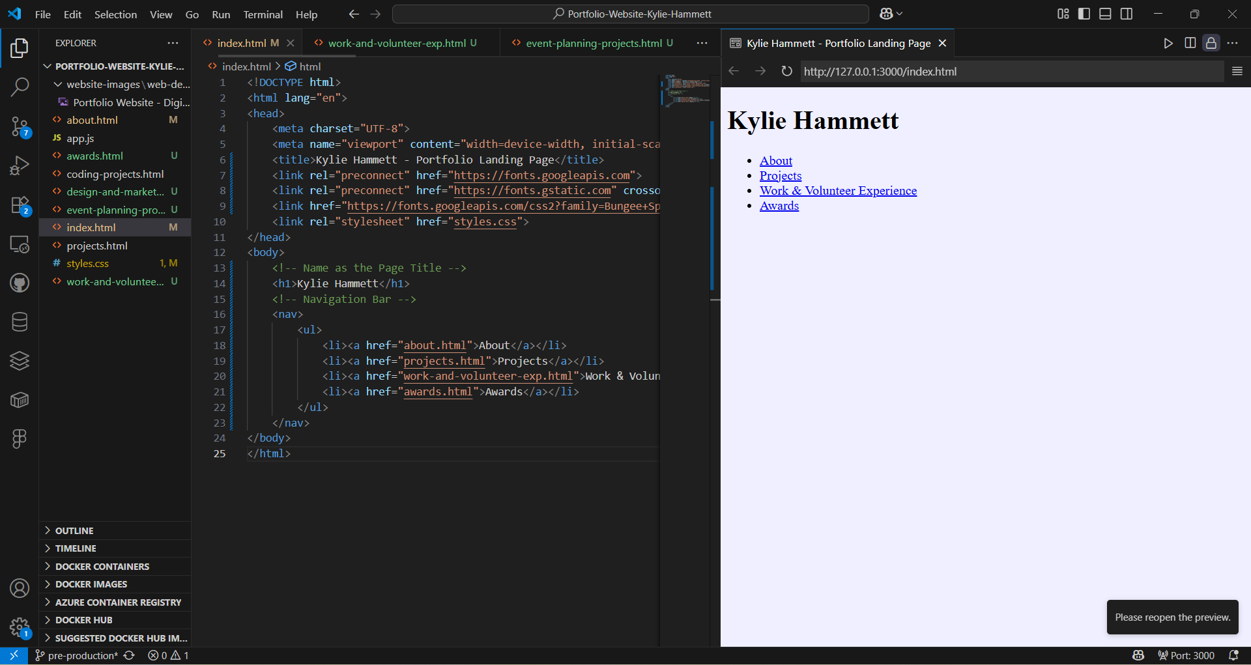Open the Terminal menu
Screen dimensions: 1251x665
tap(263, 14)
